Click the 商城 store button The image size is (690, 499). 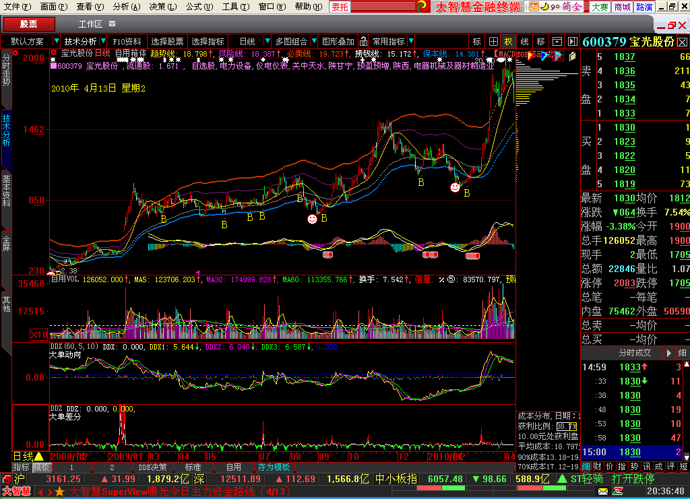tap(622, 7)
